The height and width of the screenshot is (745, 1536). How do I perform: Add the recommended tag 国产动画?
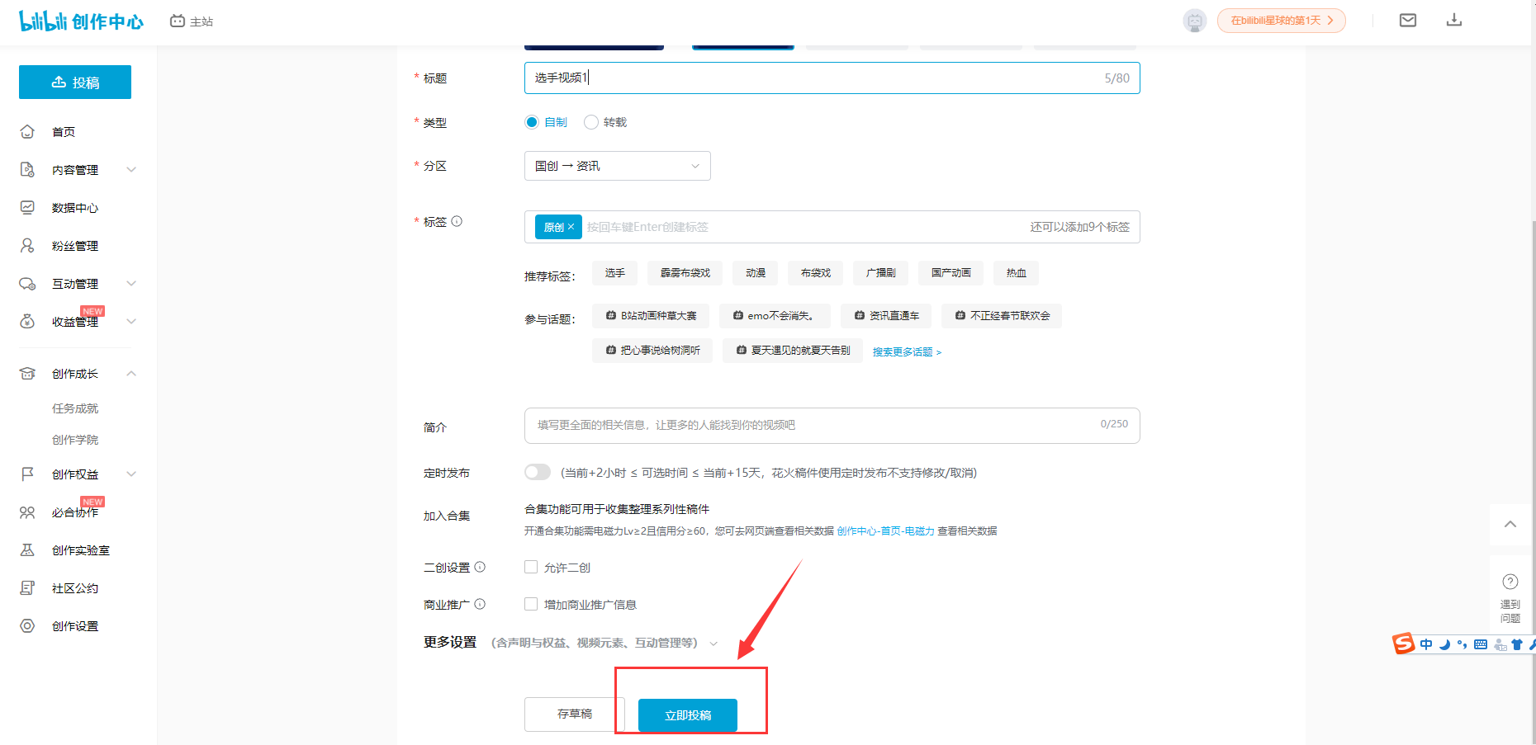951,273
